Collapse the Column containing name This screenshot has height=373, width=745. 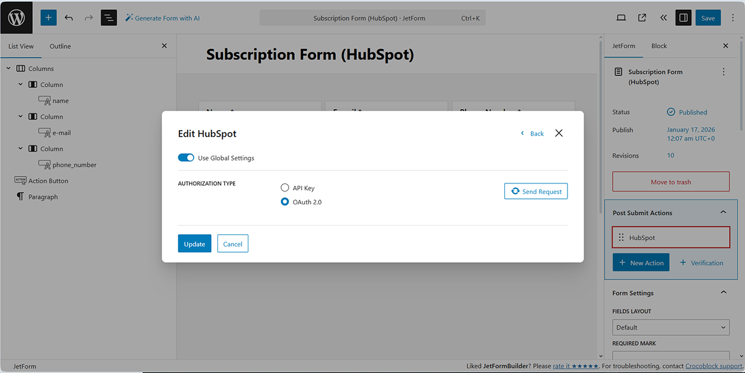(20, 84)
